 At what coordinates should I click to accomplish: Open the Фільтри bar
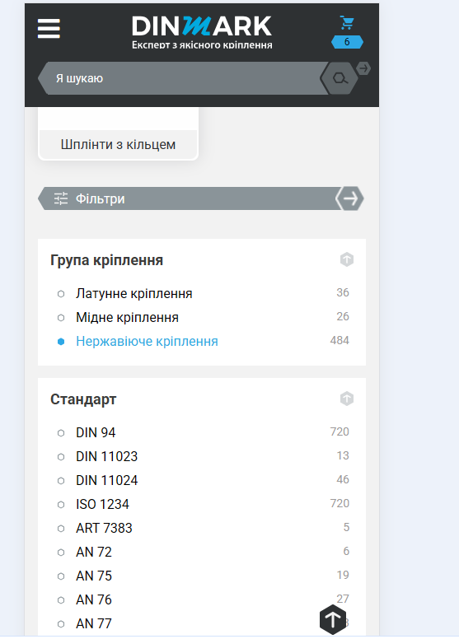pyautogui.click(x=201, y=198)
